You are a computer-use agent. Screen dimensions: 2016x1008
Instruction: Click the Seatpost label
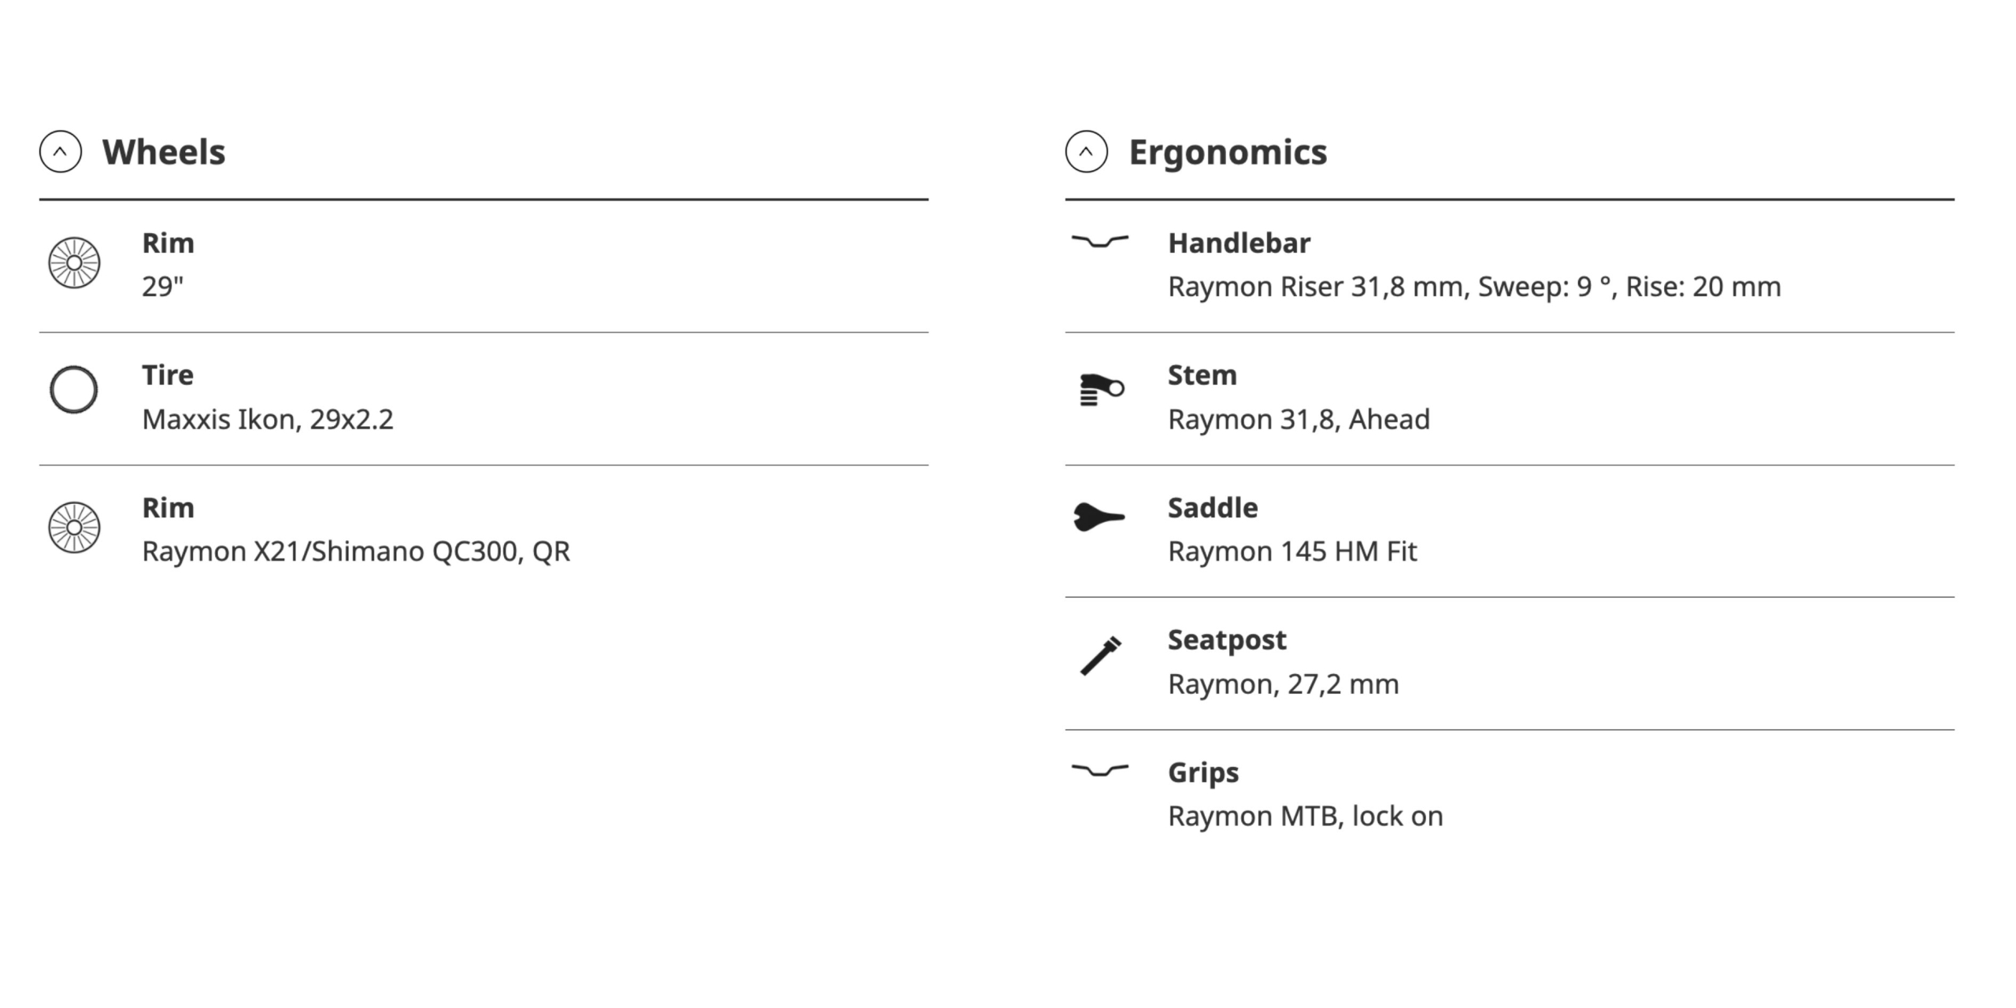1227,640
